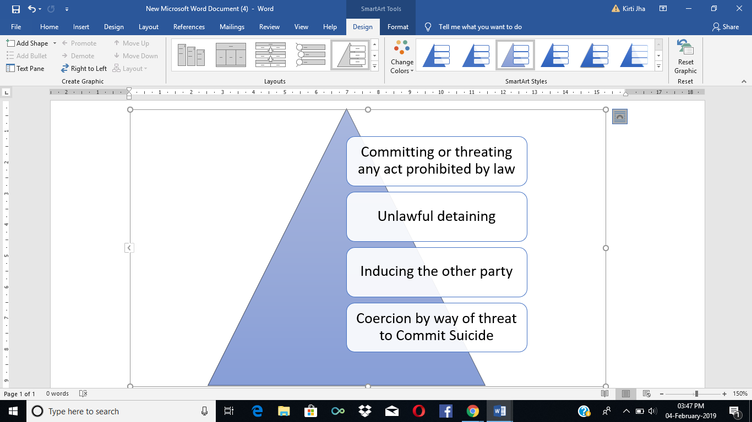Viewport: 752px width, 422px height.
Task: Toggle the Print Layout view button
Action: coord(626,393)
